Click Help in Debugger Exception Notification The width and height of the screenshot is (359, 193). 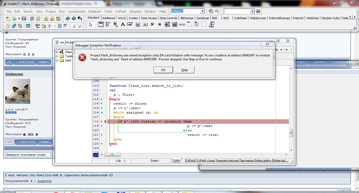(184, 70)
